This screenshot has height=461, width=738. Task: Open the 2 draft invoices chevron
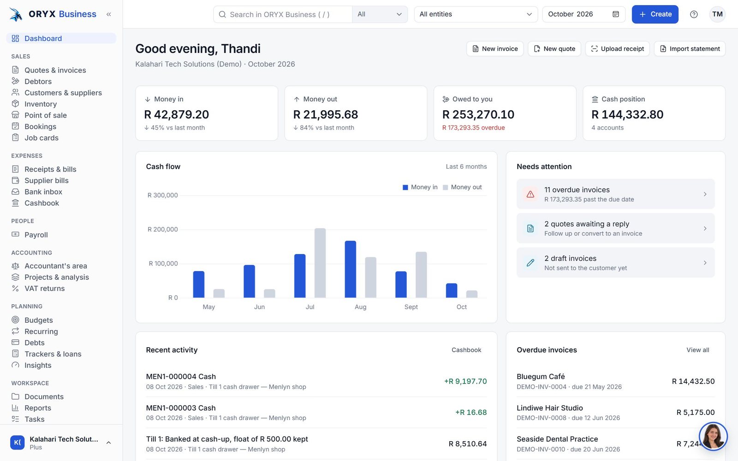pos(705,263)
